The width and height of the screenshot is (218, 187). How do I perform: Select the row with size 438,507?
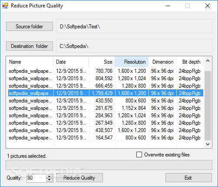(x=105, y=130)
